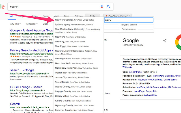
Task: Select Yates County suggestion
Action: pos(79,82)
